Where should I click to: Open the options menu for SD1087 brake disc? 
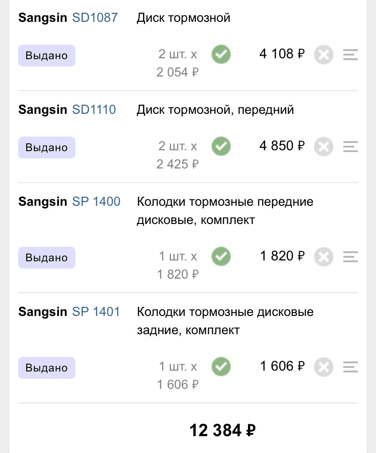(350, 54)
